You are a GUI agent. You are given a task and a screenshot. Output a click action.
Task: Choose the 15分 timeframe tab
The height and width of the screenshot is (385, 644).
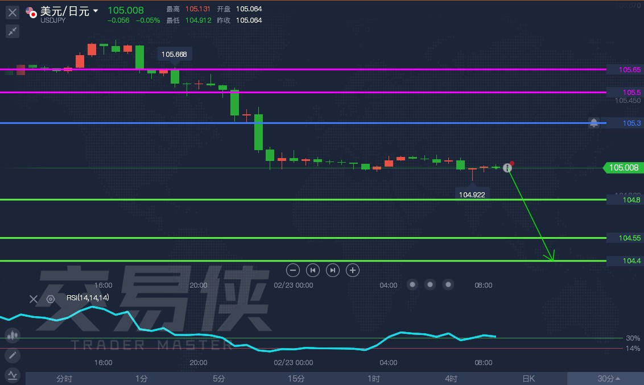[296, 378]
